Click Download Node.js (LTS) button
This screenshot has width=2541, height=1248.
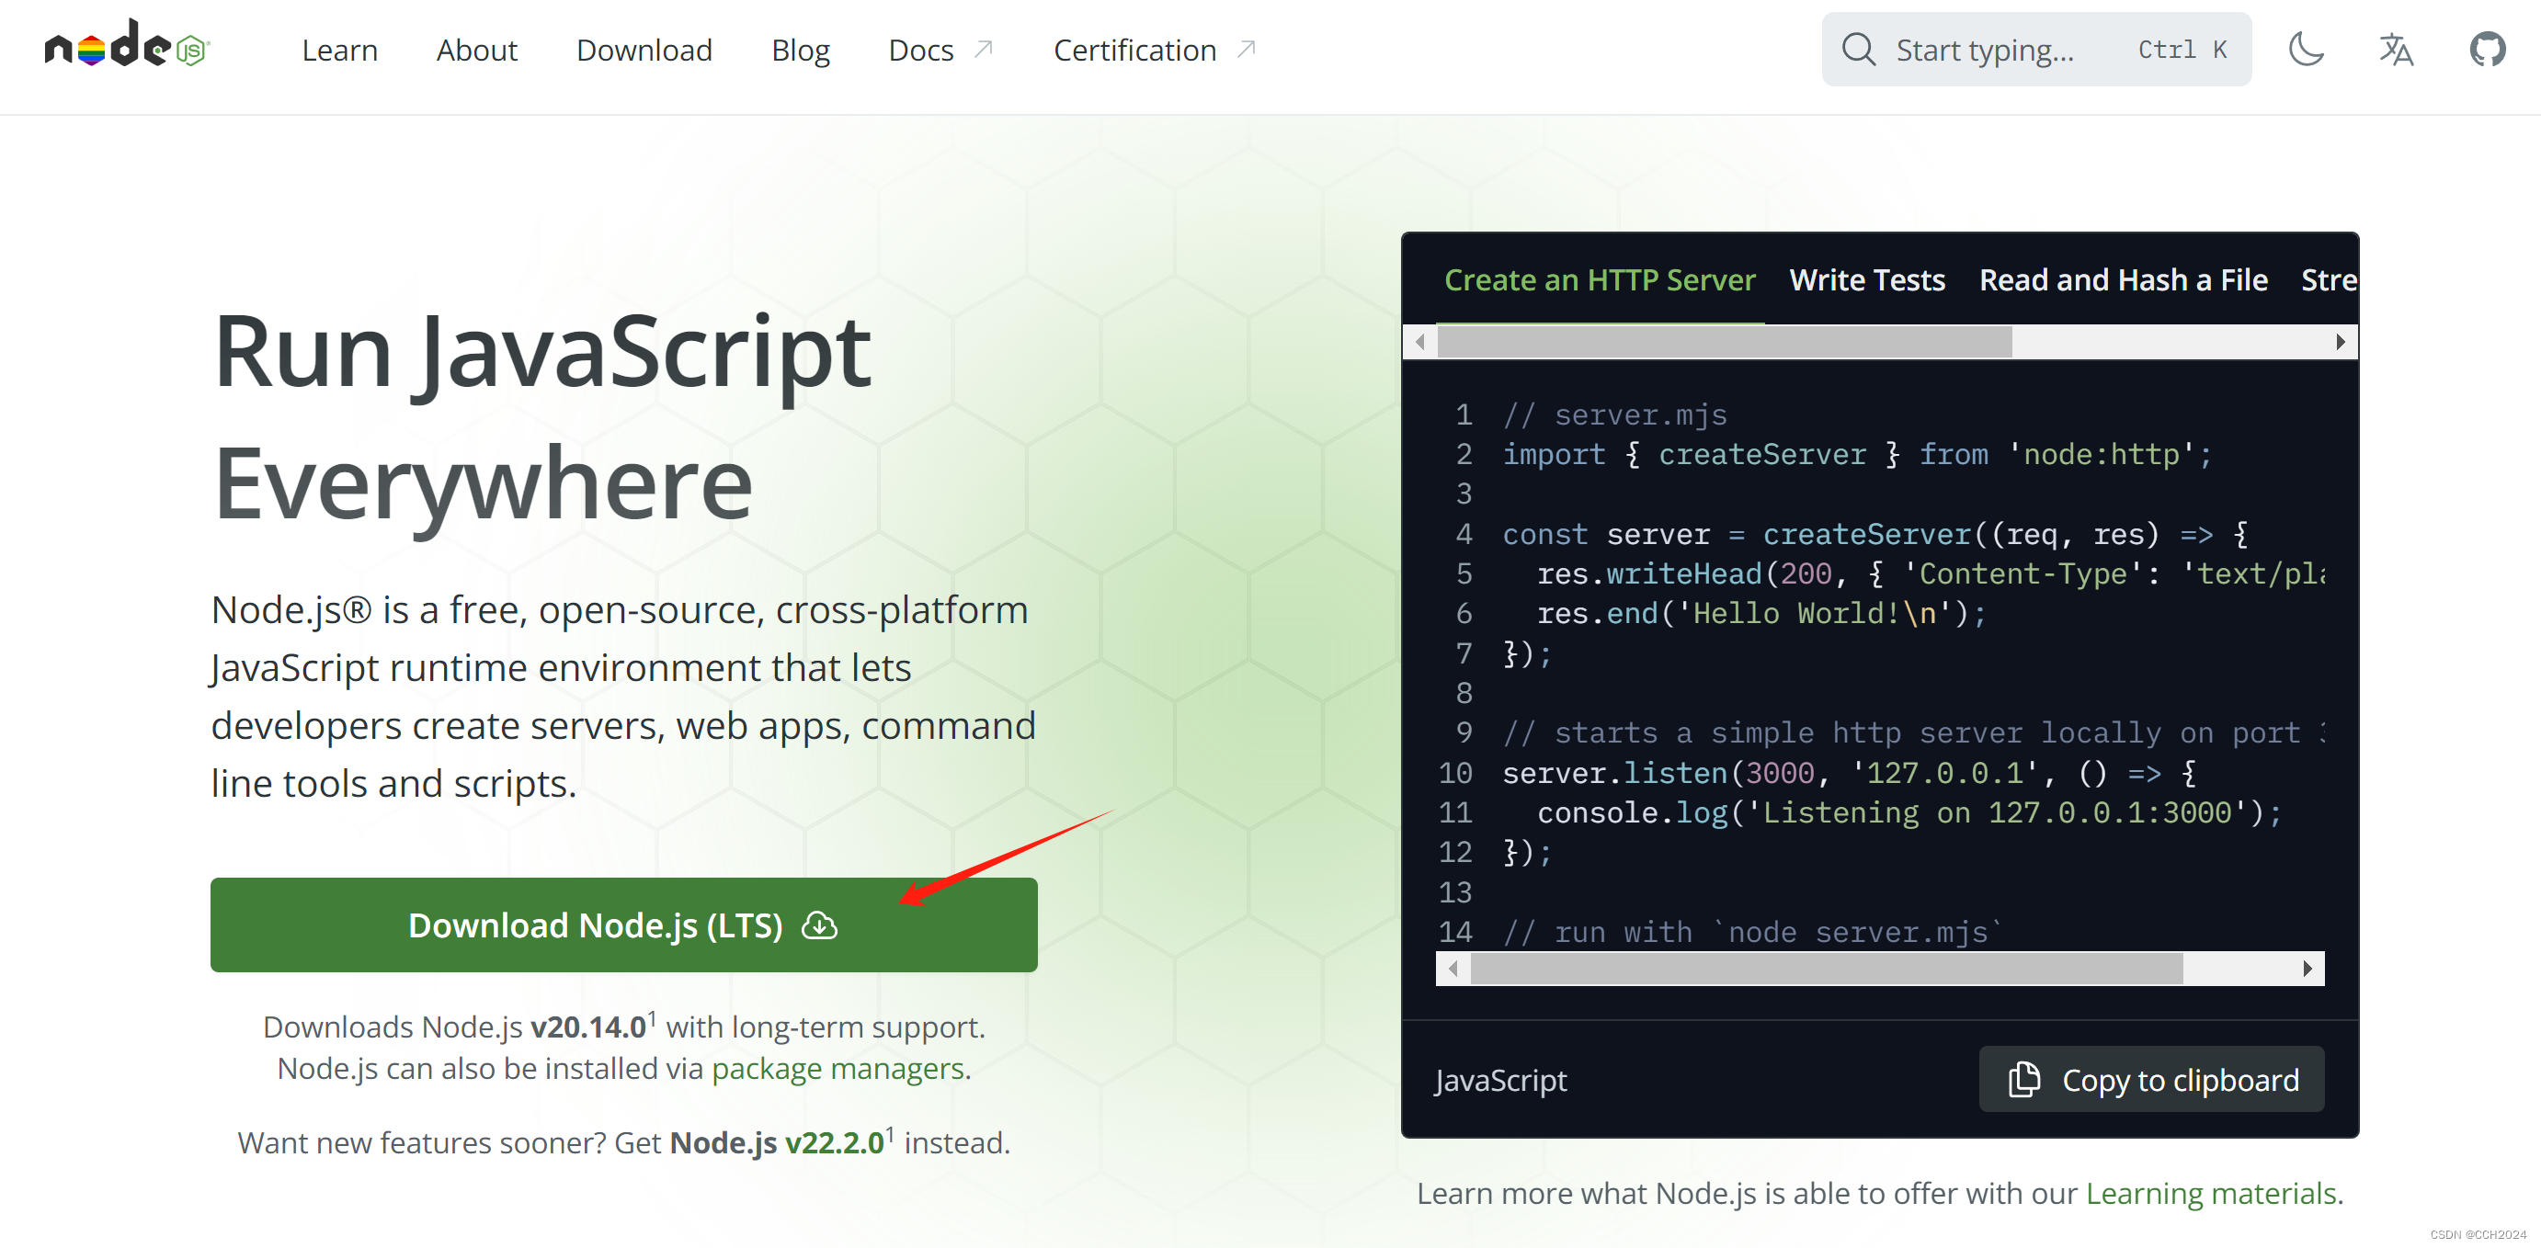click(x=623, y=925)
